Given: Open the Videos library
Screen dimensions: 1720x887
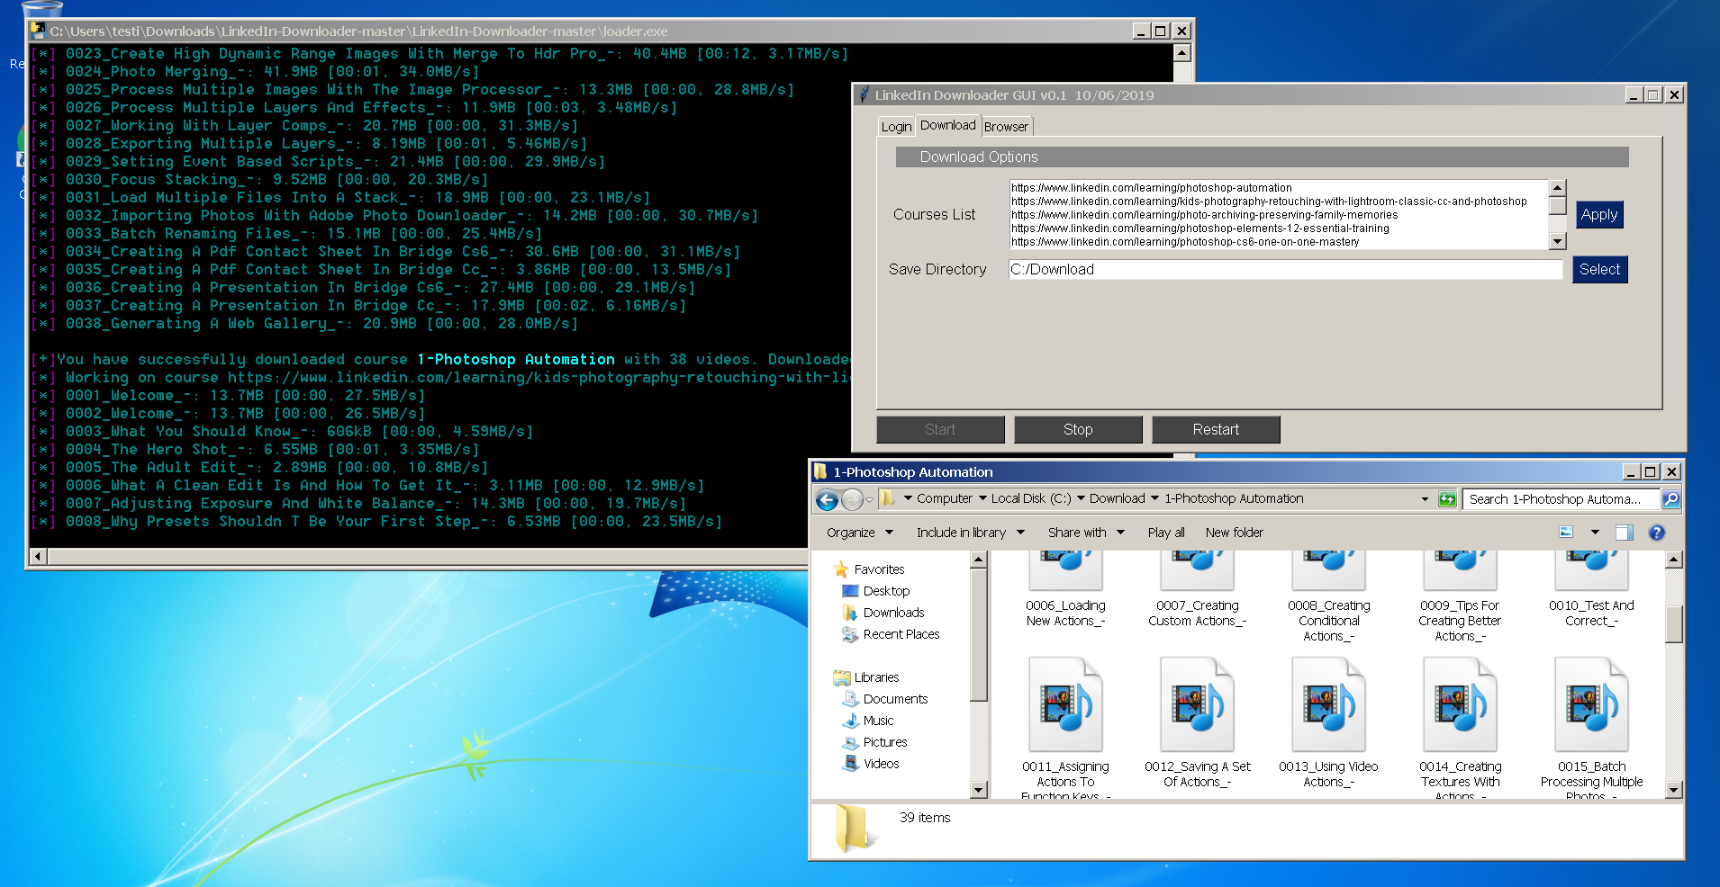Looking at the screenshot, I should [x=881, y=764].
